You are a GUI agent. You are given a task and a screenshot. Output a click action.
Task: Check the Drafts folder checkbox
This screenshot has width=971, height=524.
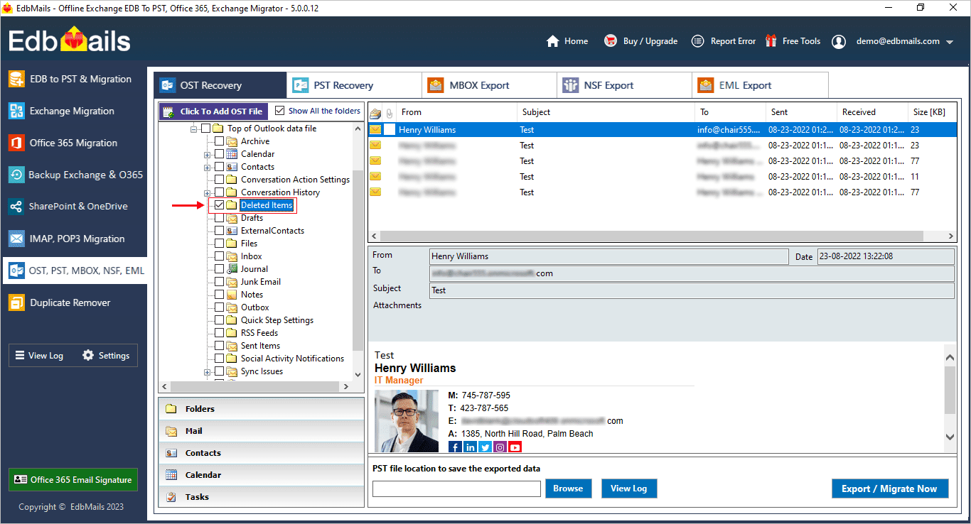219,218
